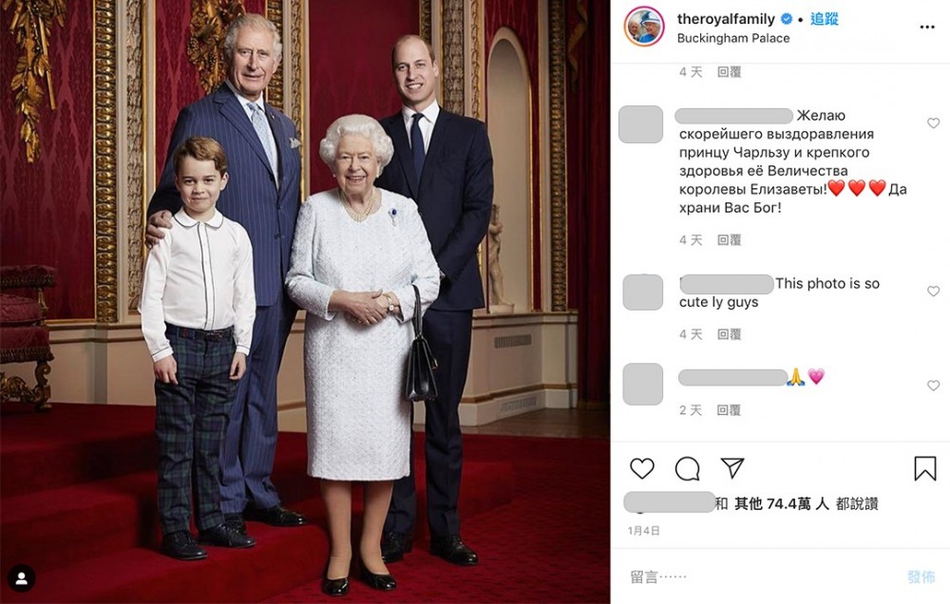Like the praying hands emoji comment
The image size is (950, 604).
[933, 386]
